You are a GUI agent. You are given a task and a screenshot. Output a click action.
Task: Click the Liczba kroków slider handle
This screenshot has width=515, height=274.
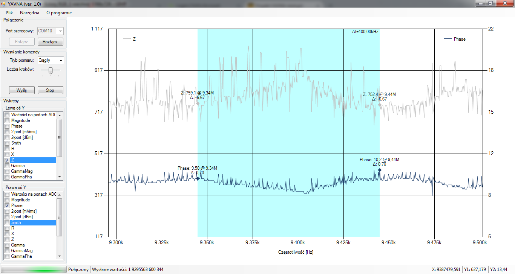[51, 70]
